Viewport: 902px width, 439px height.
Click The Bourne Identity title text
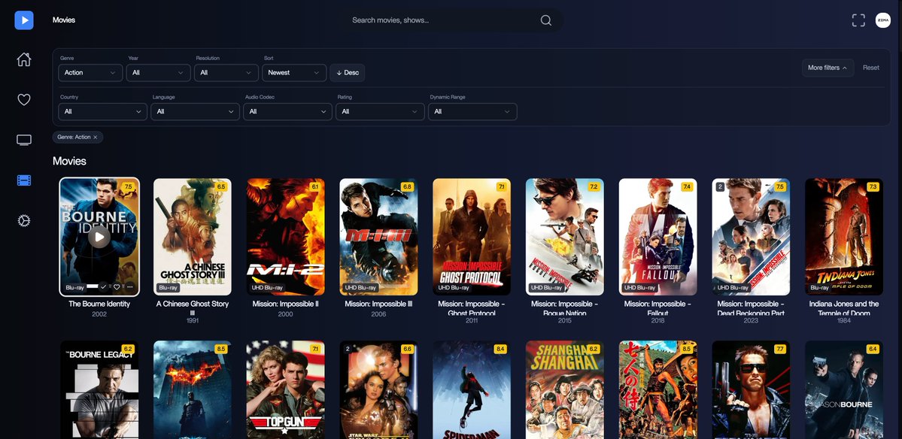pyautogui.click(x=99, y=304)
